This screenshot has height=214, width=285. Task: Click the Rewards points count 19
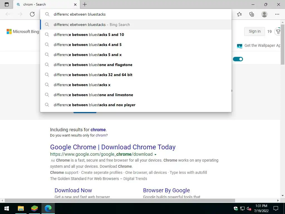click(269, 31)
